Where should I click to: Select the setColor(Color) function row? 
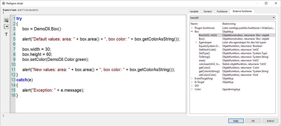[x=232, y=75]
